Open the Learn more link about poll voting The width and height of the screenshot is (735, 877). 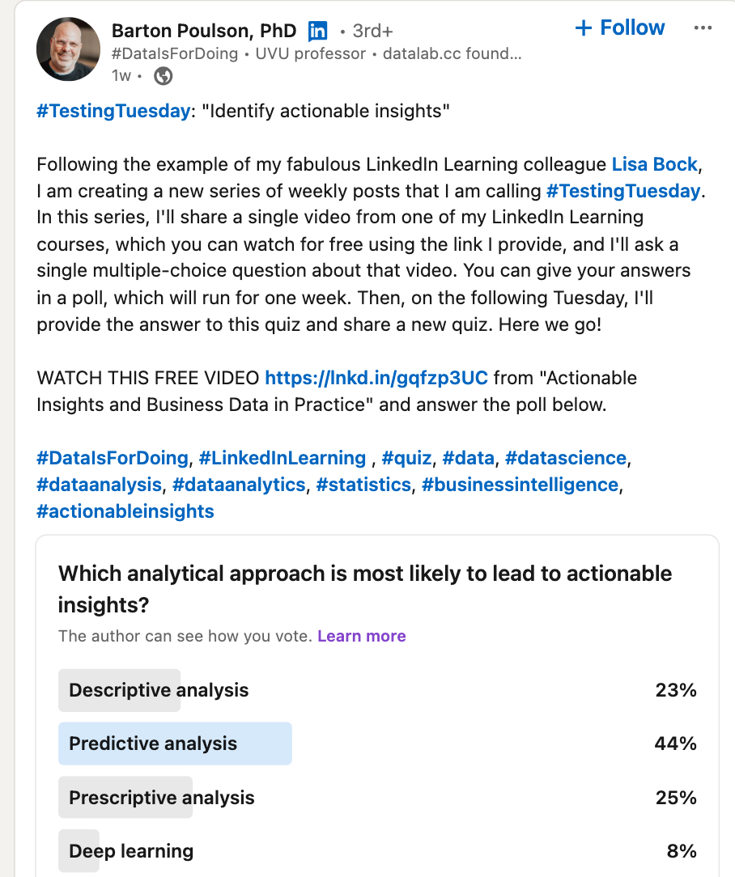point(361,636)
